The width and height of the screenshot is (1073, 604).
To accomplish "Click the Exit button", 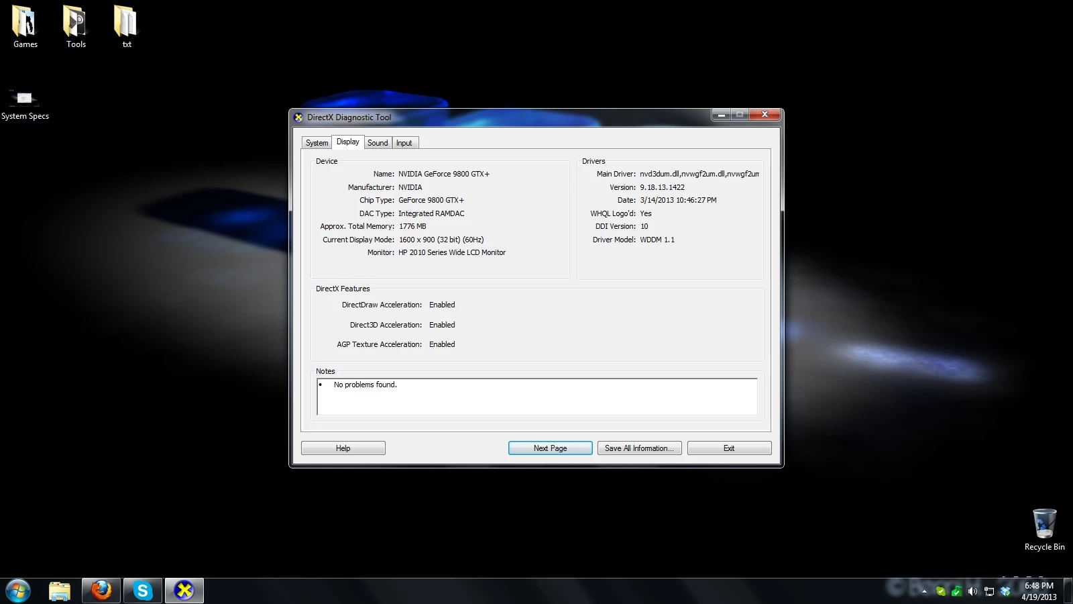I will tap(729, 448).
